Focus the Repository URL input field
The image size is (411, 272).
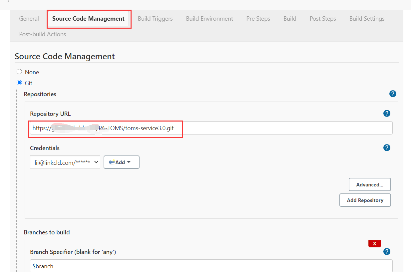point(211,128)
